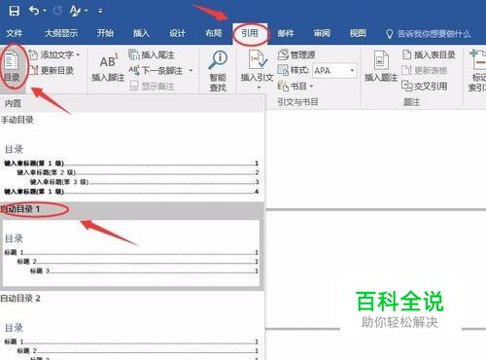The image size is (486, 360).
Task: Click 交叉引用 button
Action: (x=425, y=86)
